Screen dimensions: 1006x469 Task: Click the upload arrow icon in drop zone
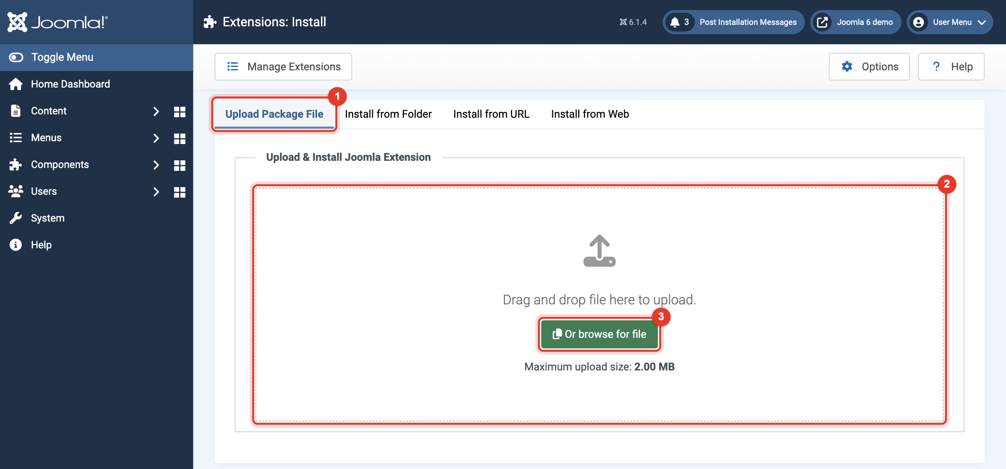(x=599, y=251)
